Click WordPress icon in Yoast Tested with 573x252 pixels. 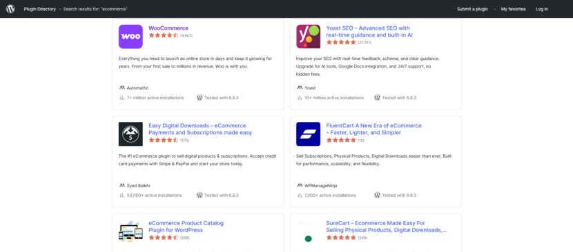tap(377, 98)
